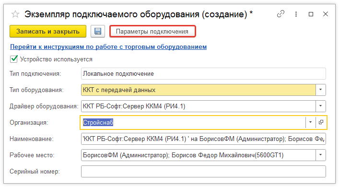Viewport: 339px width, 187px height.
Task: Select the dialog title text
Action: tap(139, 14)
